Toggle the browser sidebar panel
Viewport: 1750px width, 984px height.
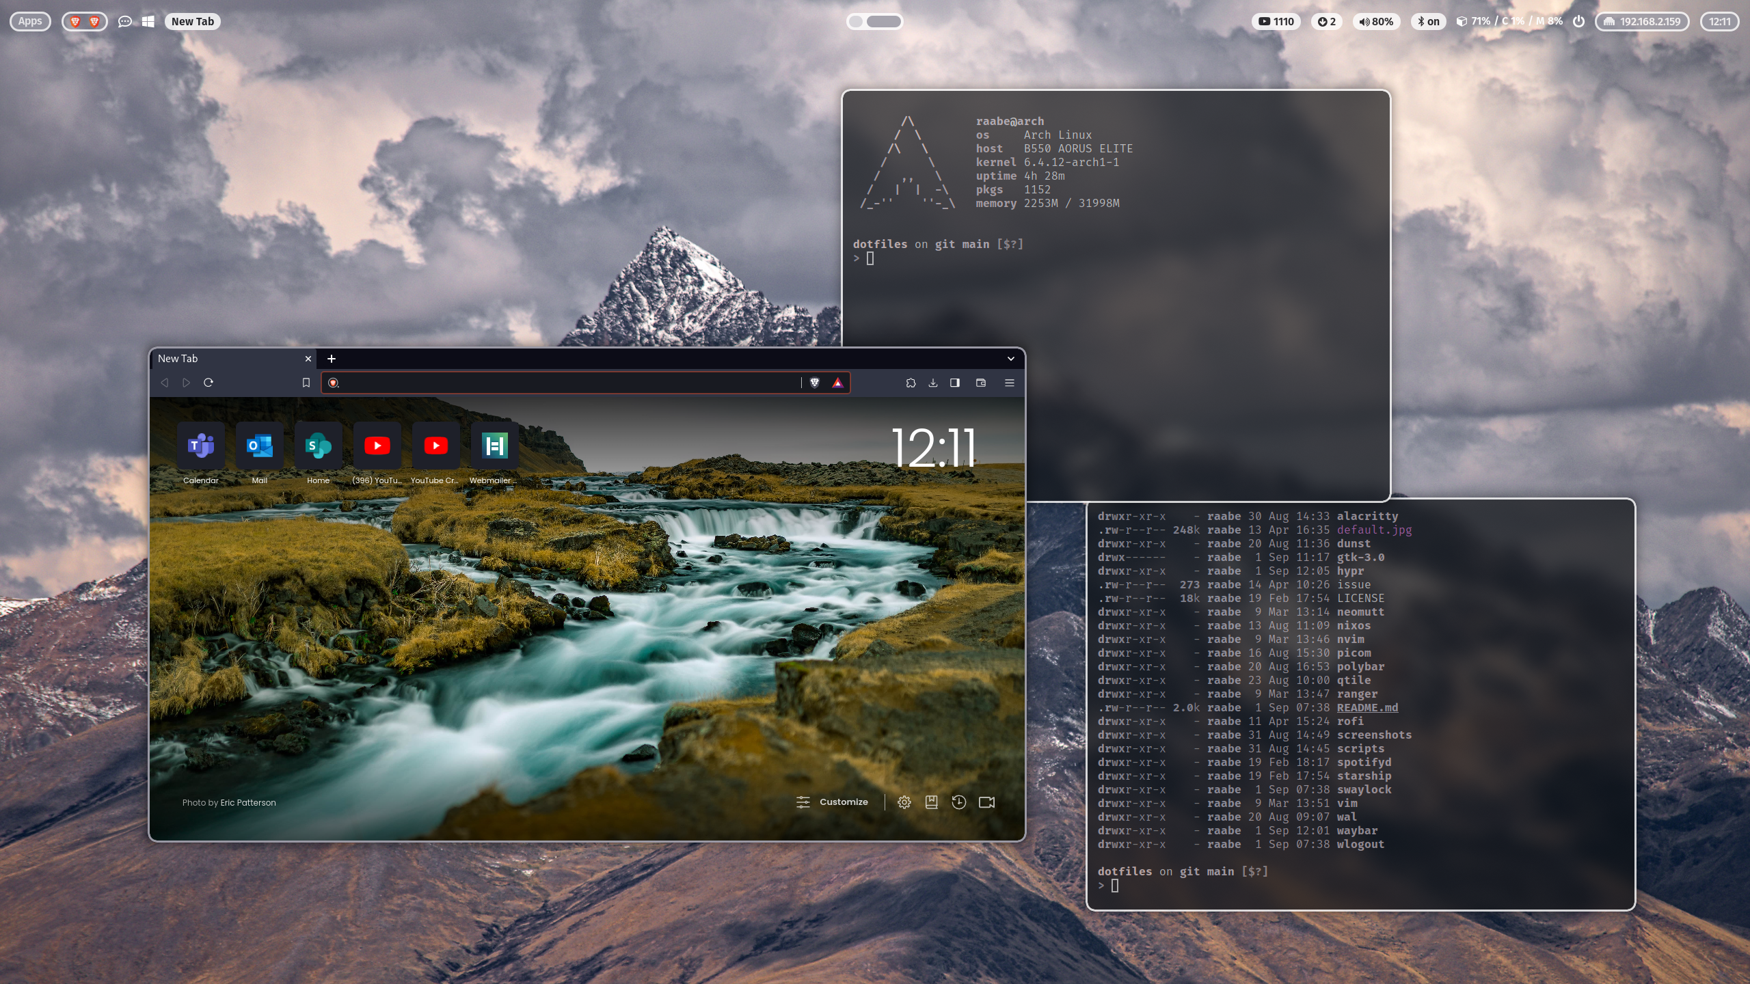(x=955, y=383)
